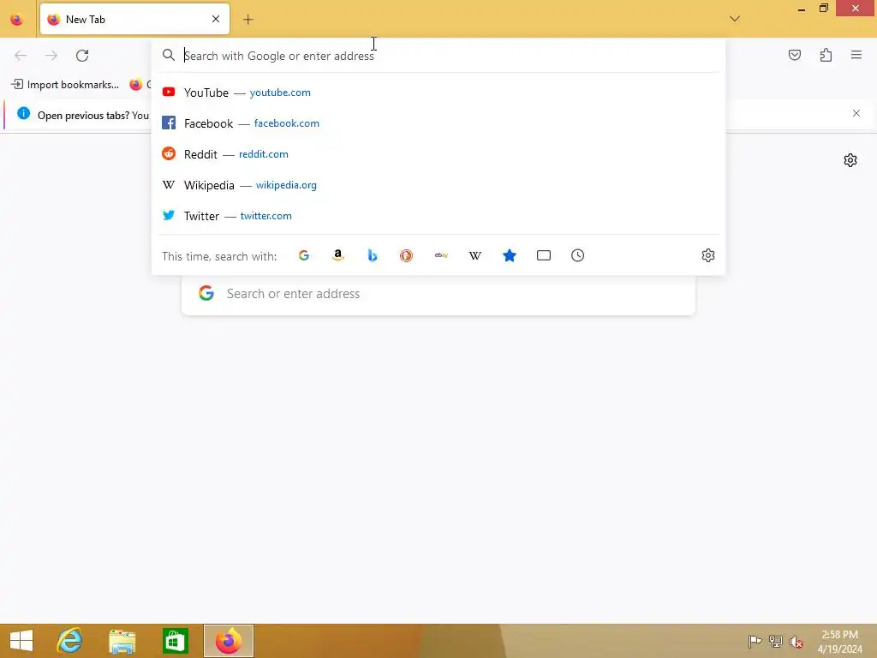The image size is (877, 658).
Task: Search this time with eBay
Action: pyautogui.click(x=441, y=255)
